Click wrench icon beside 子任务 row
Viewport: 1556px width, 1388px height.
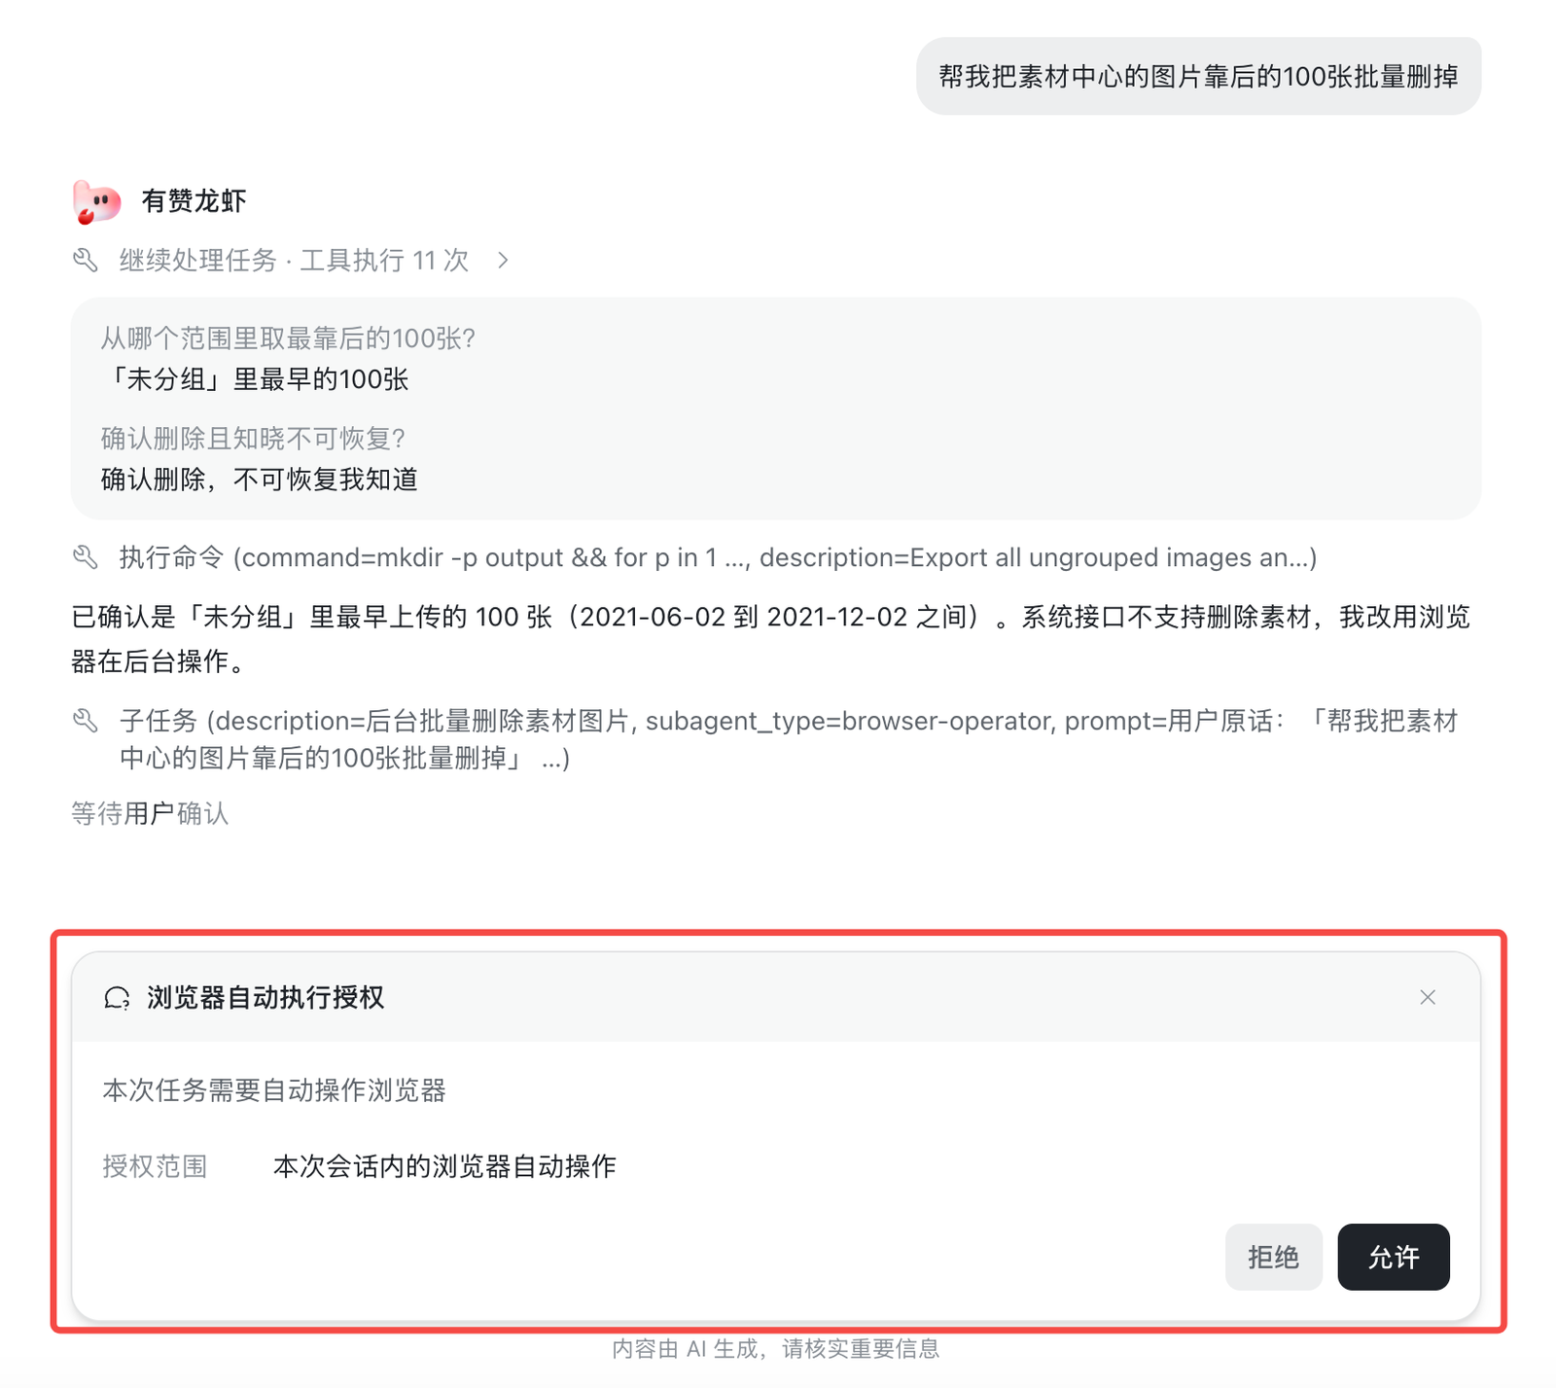pyautogui.click(x=86, y=721)
